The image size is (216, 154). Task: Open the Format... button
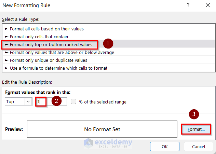(195, 129)
